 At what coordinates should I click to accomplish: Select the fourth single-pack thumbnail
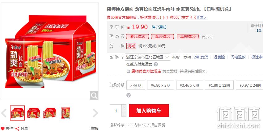pos(66,113)
